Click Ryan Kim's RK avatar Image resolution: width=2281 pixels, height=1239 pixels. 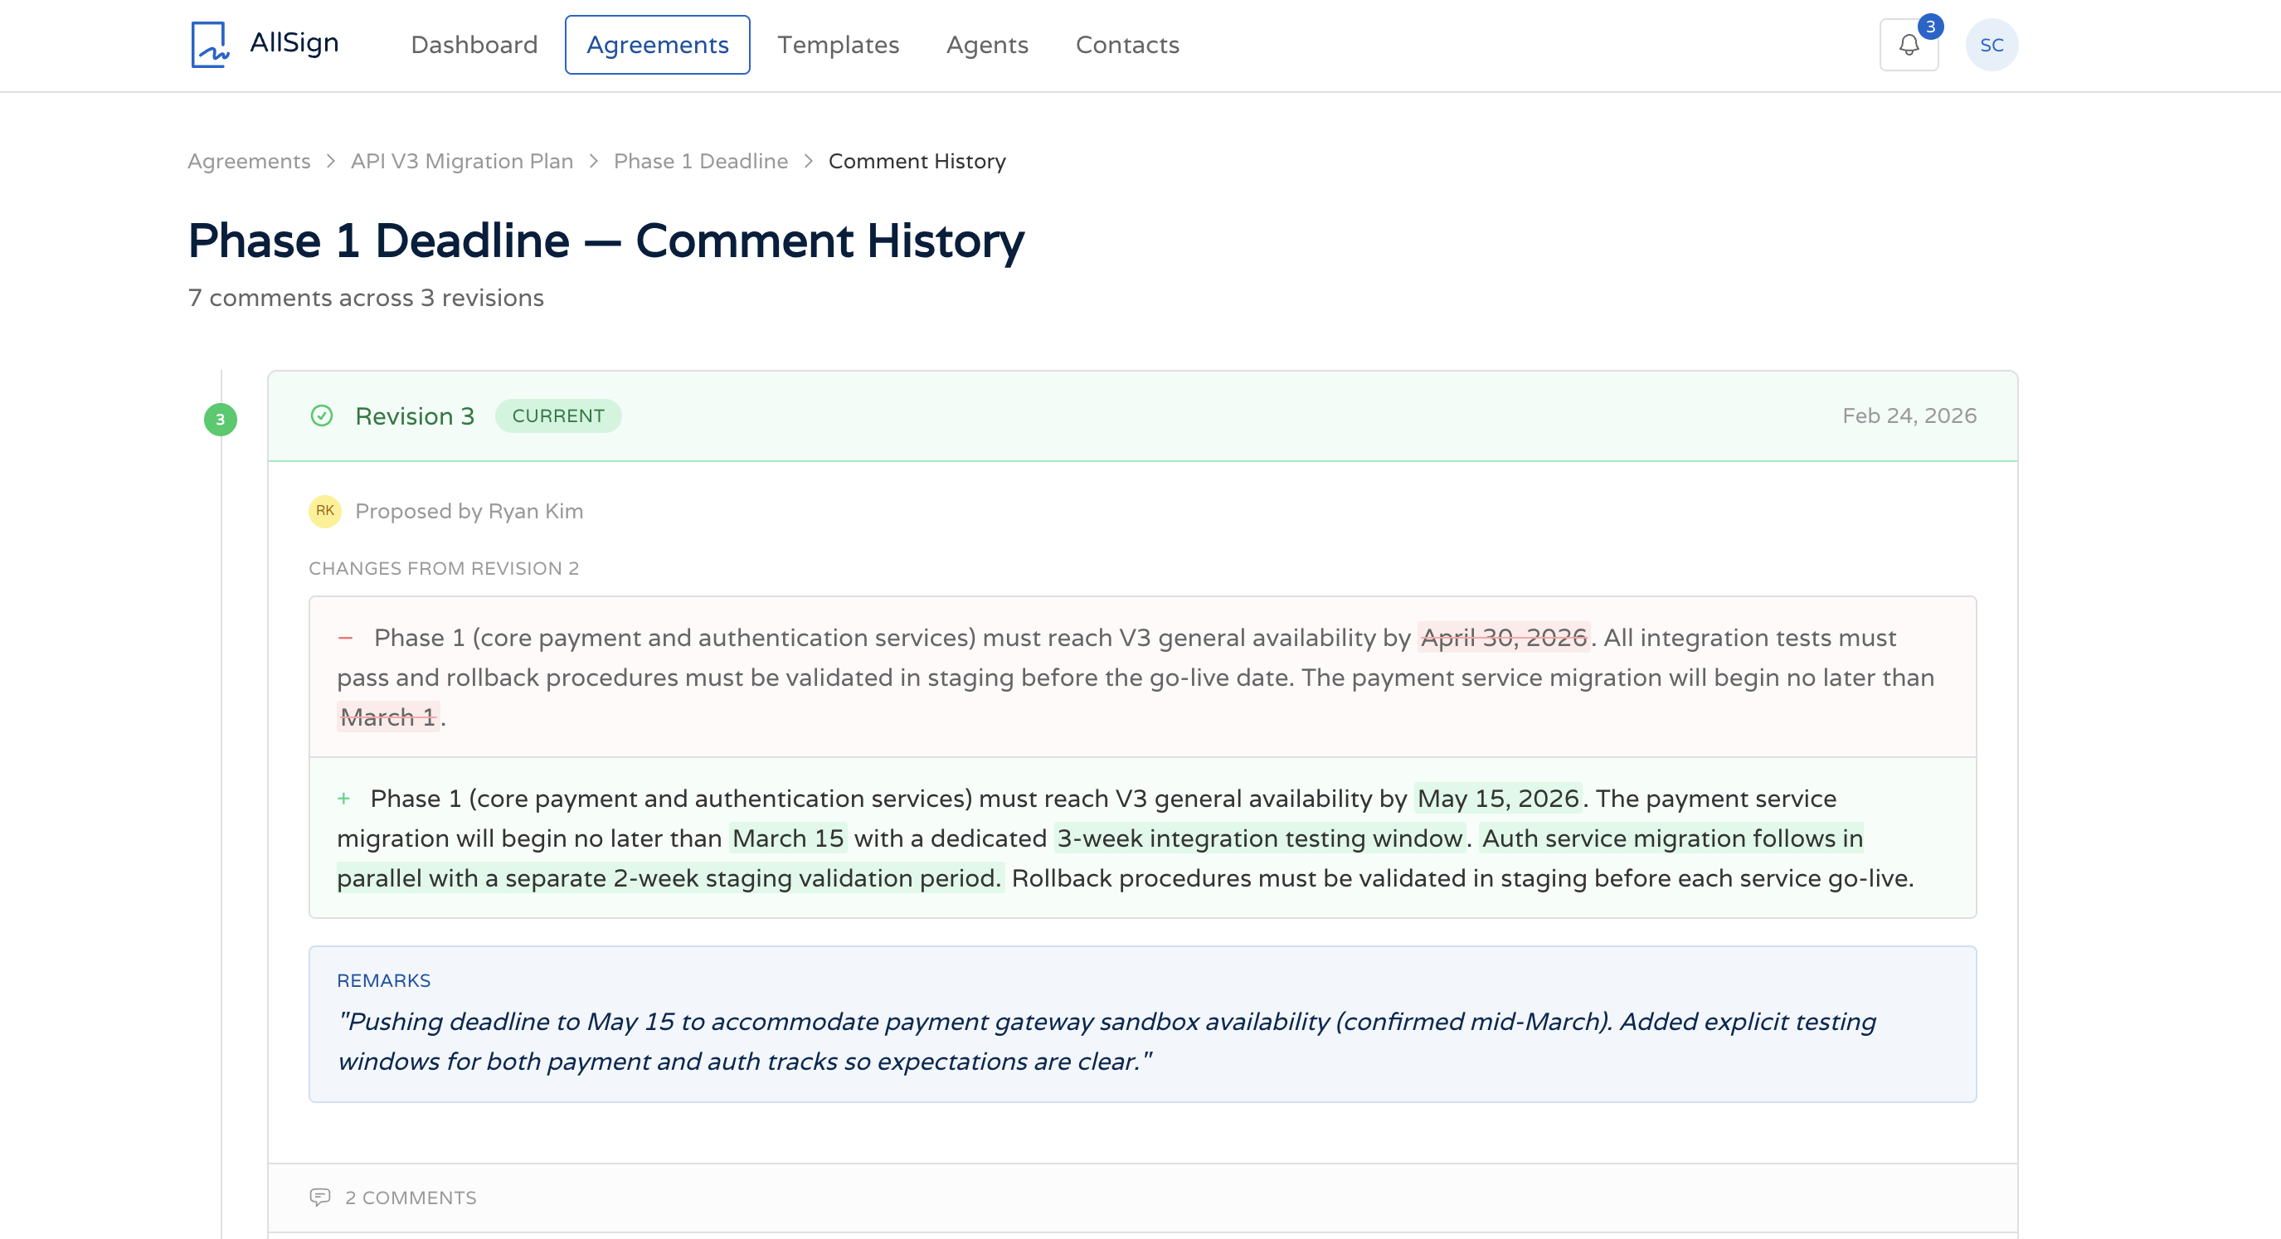pos(324,511)
